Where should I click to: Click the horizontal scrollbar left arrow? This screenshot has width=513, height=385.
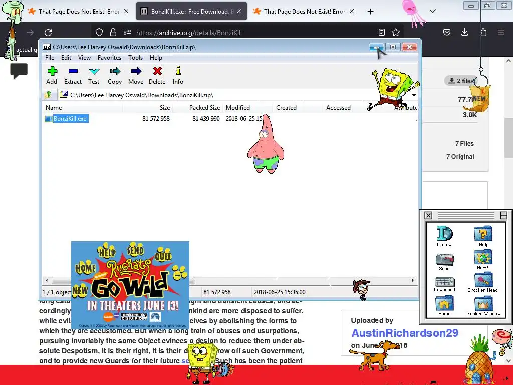pyautogui.click(x=47, y=280)
